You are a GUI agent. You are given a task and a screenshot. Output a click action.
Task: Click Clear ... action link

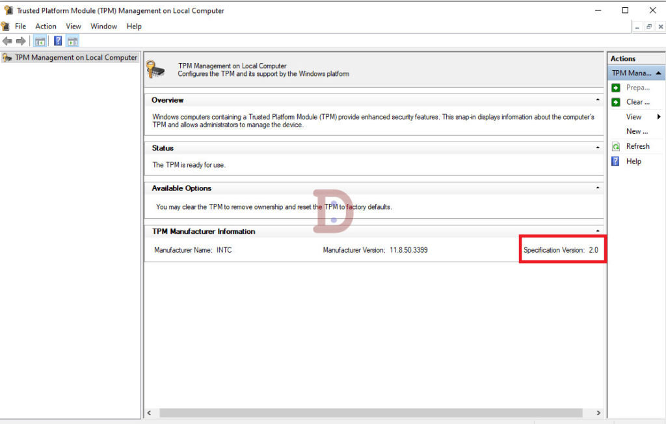click(x=638, y=102)
